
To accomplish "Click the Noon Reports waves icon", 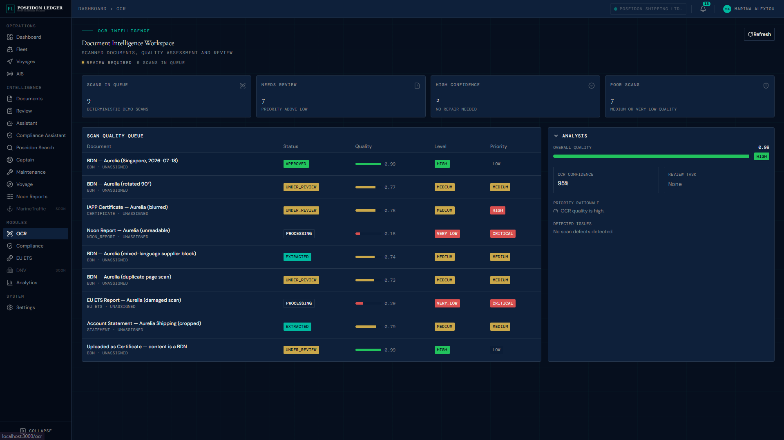I will [x=10, y=197].
